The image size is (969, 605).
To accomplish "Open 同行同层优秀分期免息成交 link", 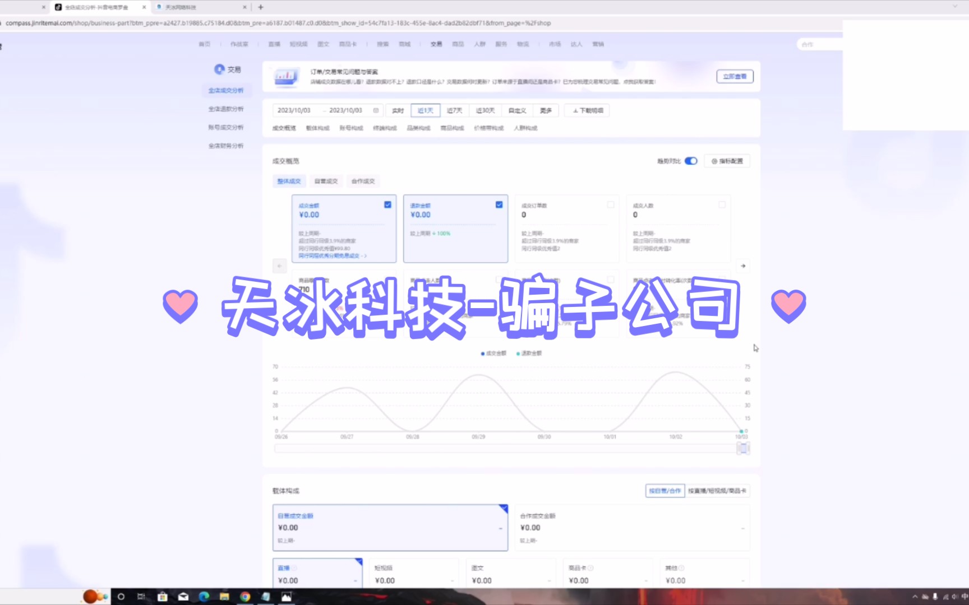I will [332, 255].
